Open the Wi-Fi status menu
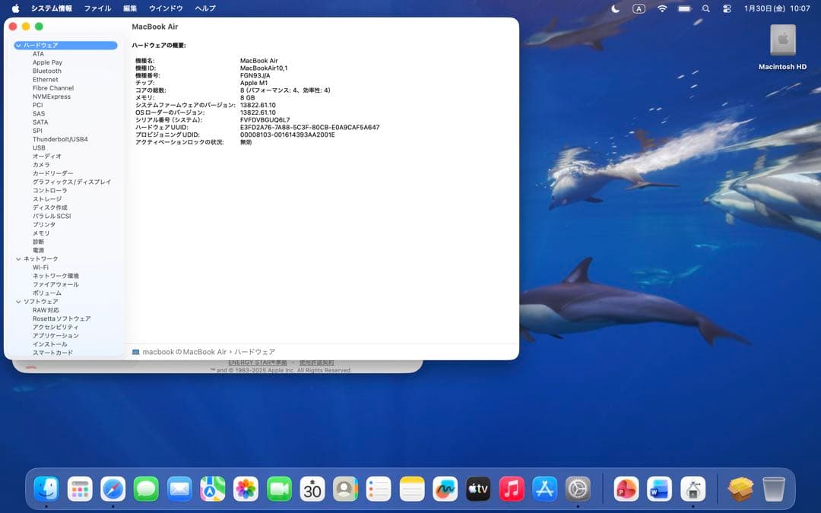821x513 pixels. 662,8
